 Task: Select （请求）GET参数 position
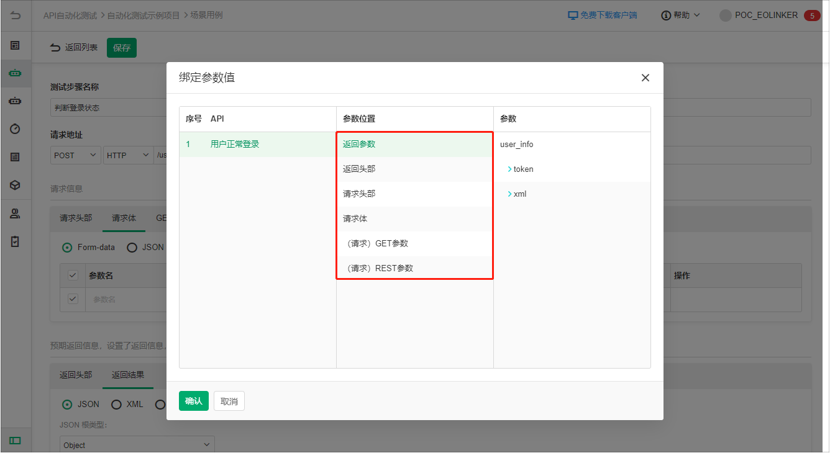(x=414, y=243)
